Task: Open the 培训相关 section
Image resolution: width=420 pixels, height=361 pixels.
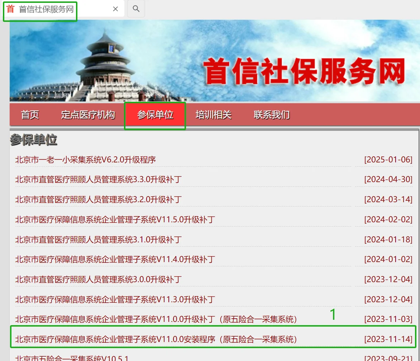Action: coord(214,114)
